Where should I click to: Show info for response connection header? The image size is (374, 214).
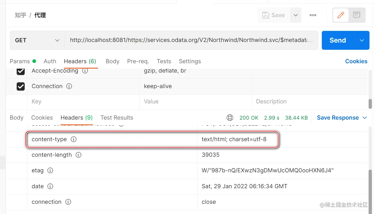click(x=68, y=202)
